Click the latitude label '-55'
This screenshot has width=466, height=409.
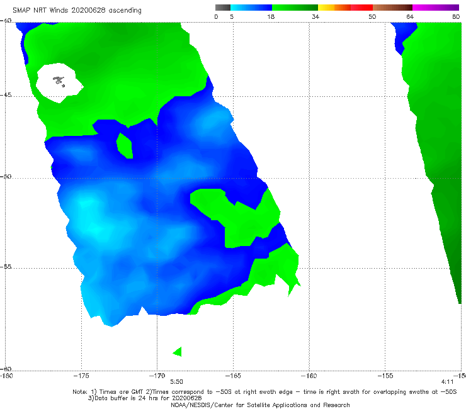tap(6, 267)
